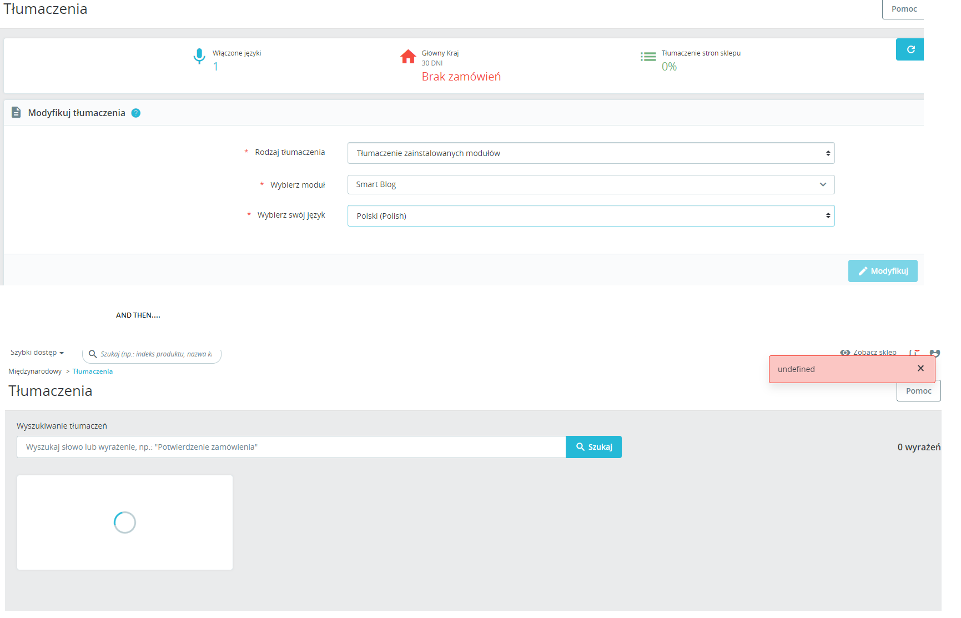Screen dimensions: 961x618
Task: Click the 0 wyrażeń counter text
Action: 919,447
